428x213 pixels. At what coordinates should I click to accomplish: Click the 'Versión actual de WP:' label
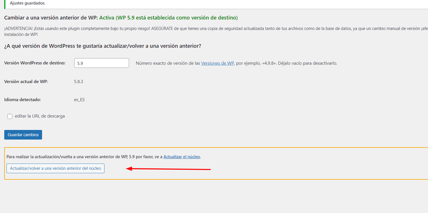coord(26,82)
